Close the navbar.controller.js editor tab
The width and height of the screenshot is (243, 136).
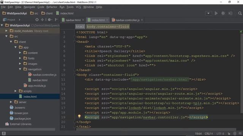[x=142, y=20]
